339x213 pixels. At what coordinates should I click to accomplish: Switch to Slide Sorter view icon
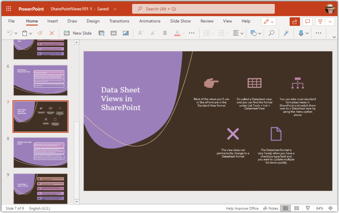297,208
